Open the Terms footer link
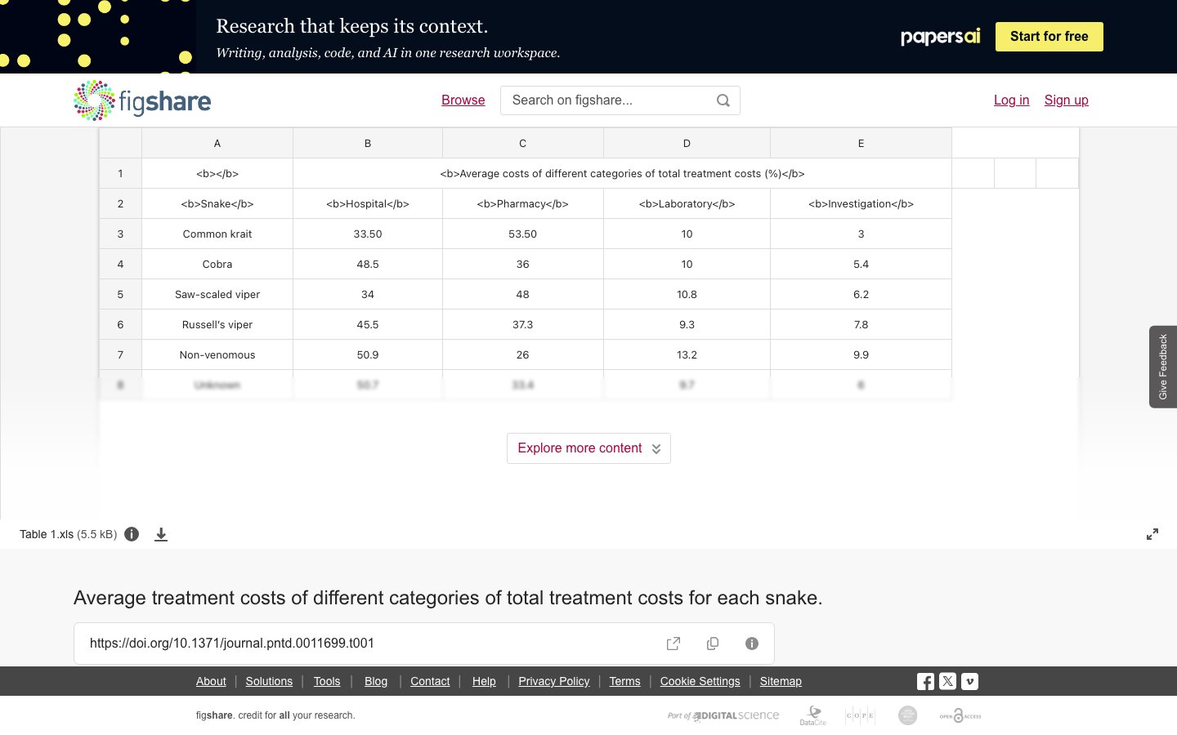Image resolution: width=1177 pixels, height=735 pixels. (625, 681)
